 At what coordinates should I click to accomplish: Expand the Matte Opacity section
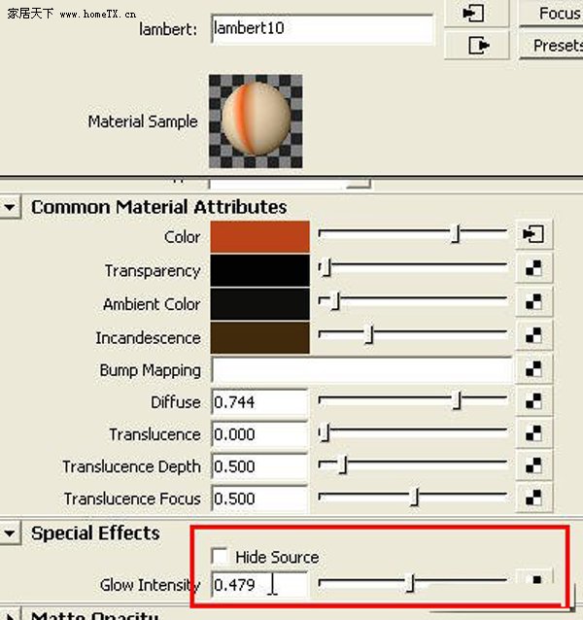10,615
